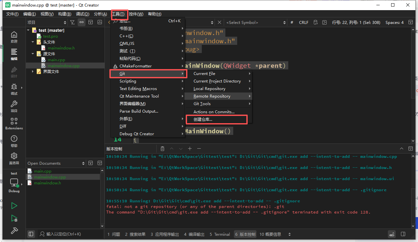Zoom in output pane with plus
The image size is (418, 242).
pos(190,149)
